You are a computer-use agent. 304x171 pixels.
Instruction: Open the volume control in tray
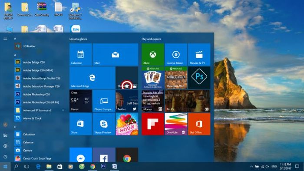pos(268,166)
